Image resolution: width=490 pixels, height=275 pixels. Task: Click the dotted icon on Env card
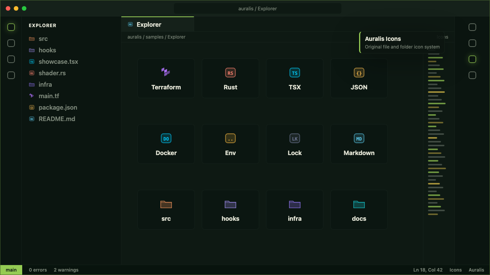click(x=230, y=138)
